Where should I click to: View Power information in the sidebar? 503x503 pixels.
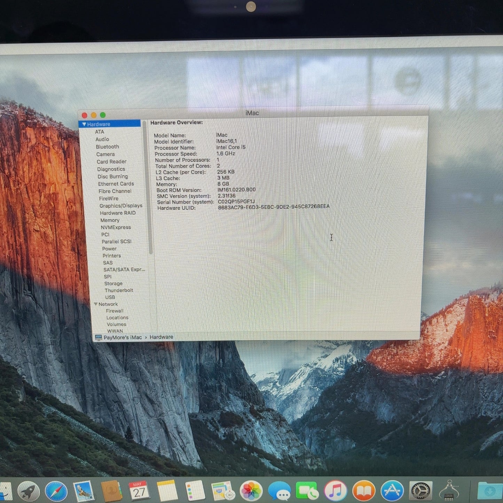click(109, 249)
